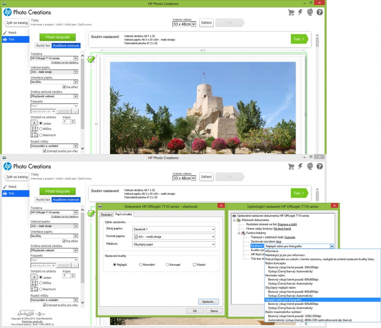Image resolution: width=381 pixels, height=328 pixels.
Task: Click the HP logo in the top window
Action: point(8,12)
